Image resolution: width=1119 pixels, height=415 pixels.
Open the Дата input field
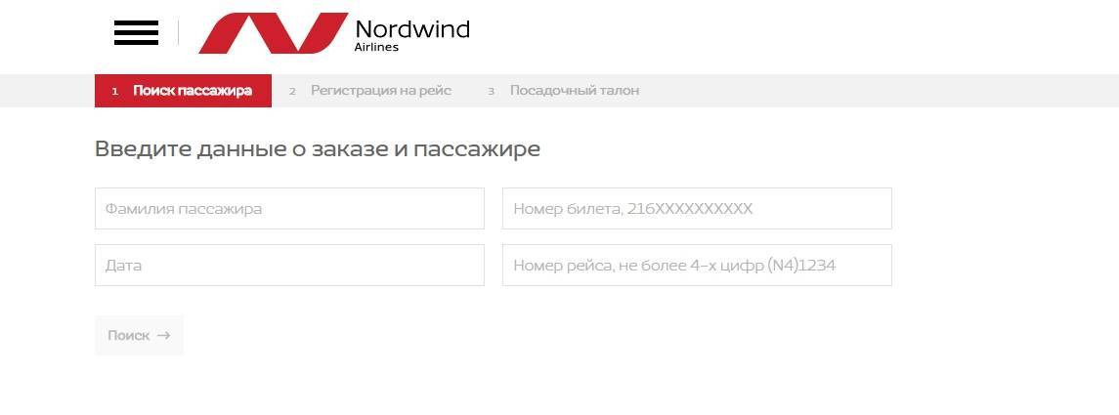289,266
